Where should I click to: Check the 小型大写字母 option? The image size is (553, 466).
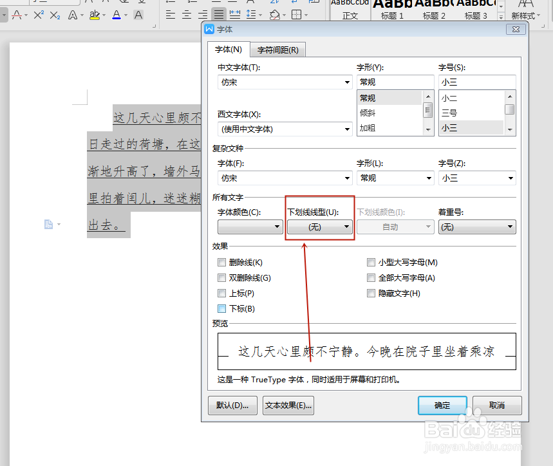tap(371, 262)
